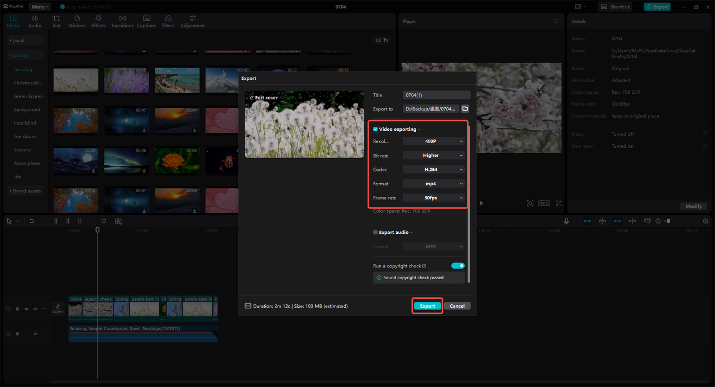Click the marker shield icon in timeline toolbar

coord(103,221)
